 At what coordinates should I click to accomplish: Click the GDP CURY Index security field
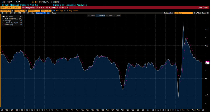11,8
